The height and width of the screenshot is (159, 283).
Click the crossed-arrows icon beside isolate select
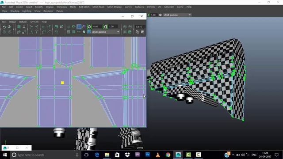[x=61, y=27]
